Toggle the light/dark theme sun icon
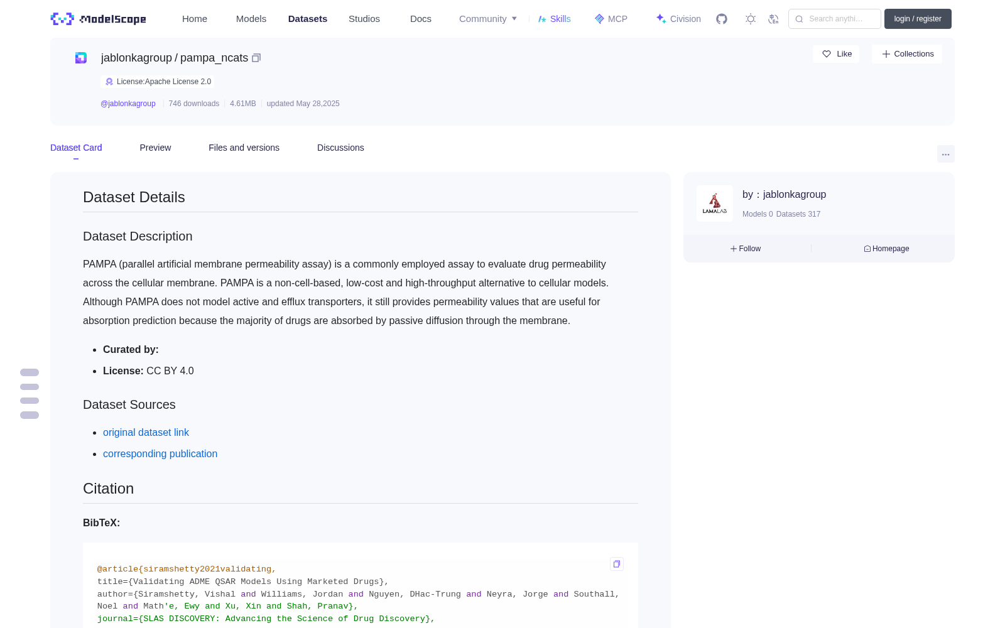Image resolution: width=1005 pixels, height=628 pixels. point(751,19)
